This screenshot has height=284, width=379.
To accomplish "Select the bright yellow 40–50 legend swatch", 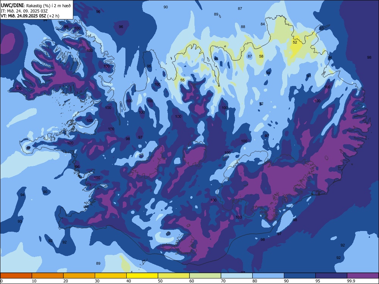I will click(142, 276).
